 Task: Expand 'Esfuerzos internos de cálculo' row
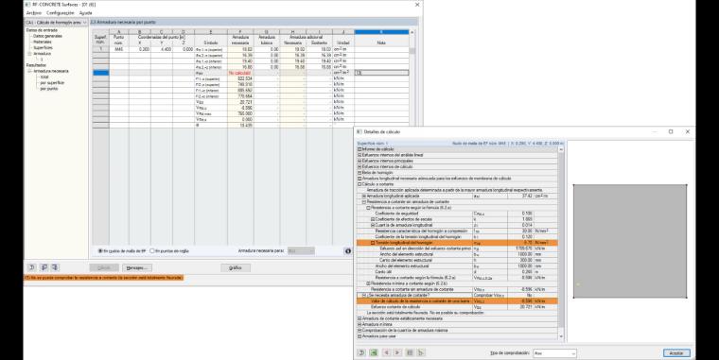click(359, 166)
